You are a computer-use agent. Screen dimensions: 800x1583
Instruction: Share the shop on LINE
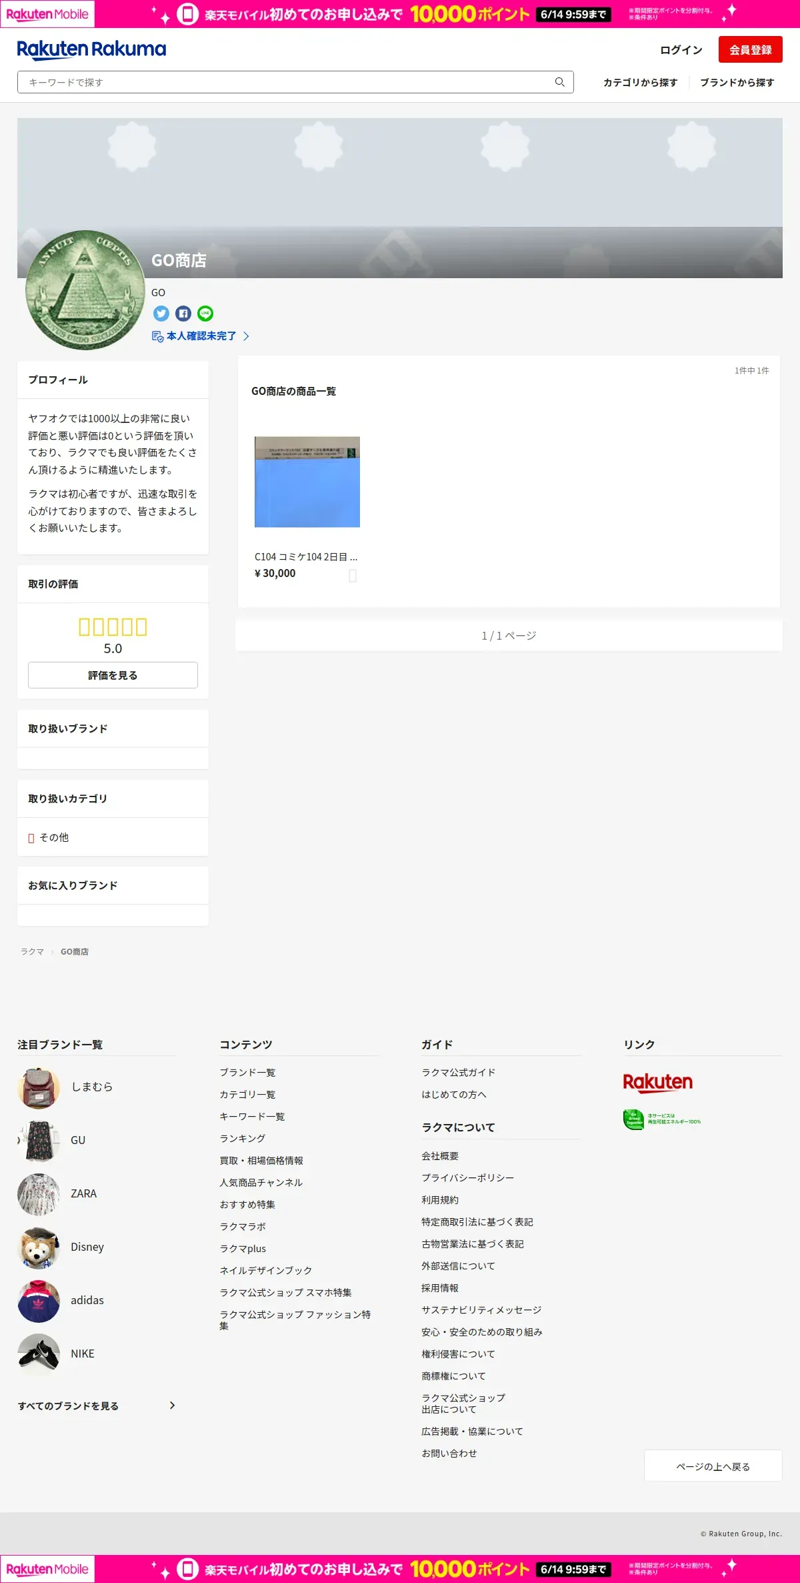click(x=205, y=314)
